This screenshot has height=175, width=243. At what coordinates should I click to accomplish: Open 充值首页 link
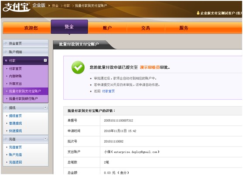[x=15, y=147]
